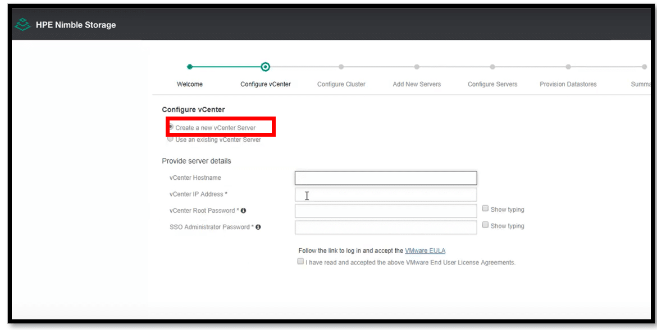
Task: Open the Add New Servers step
Action: pos(417,84)
